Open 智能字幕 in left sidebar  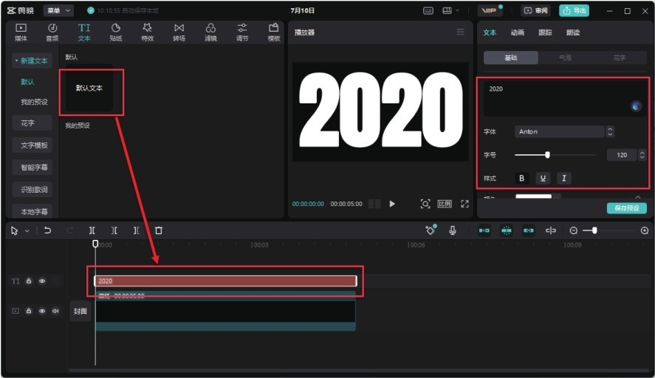pos(32,168)
